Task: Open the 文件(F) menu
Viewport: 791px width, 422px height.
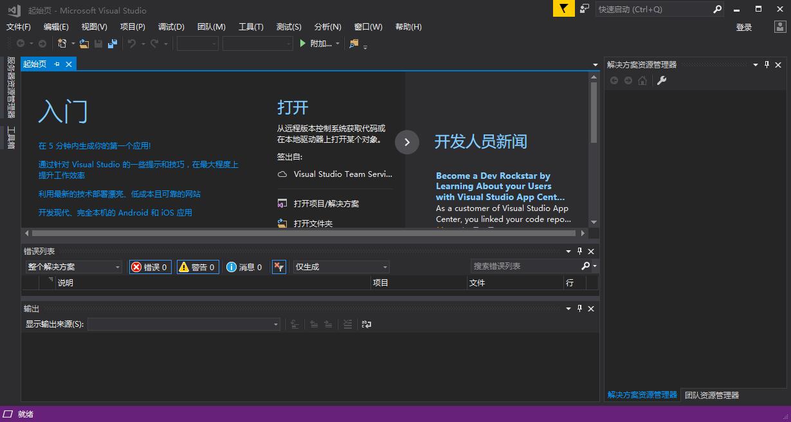Action: click(x=19, y=26)
